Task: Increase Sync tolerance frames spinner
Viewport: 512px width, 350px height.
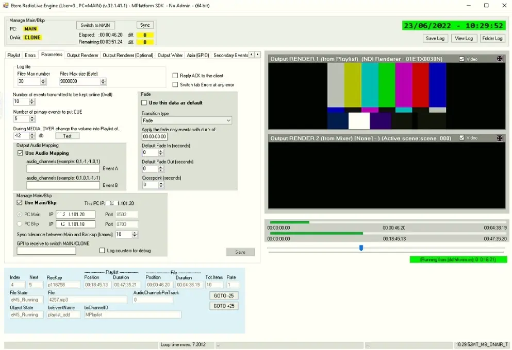Action: click(x=135, y=232)
